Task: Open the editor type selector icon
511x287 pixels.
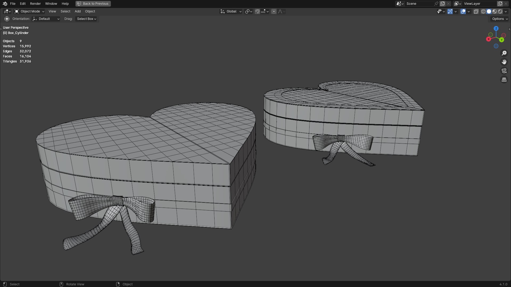Action: click(x=7, y=11)
